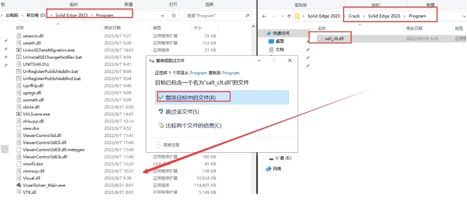Sort by 修改日期 column in left window
This screenshot has width=467, height=201.
pos(112,28)
